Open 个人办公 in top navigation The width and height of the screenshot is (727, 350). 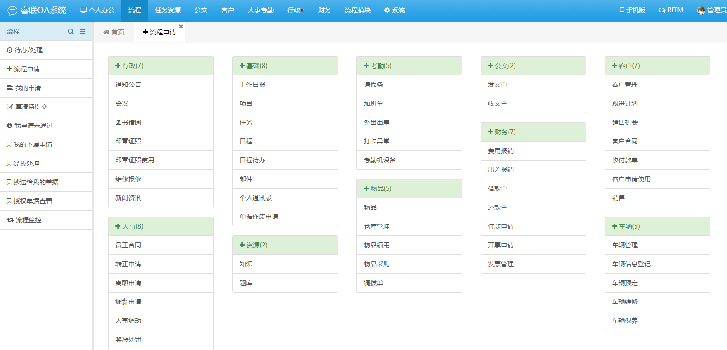[97, 10]
